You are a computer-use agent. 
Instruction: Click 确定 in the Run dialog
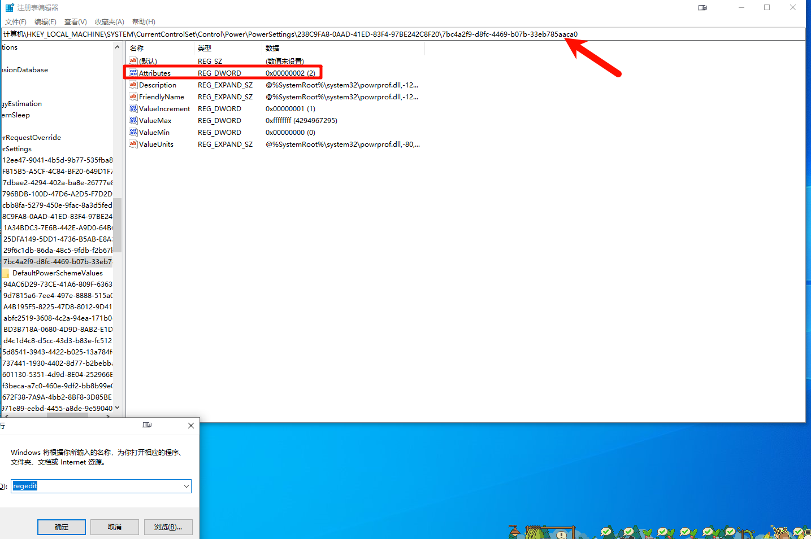(x=62, y=527)
